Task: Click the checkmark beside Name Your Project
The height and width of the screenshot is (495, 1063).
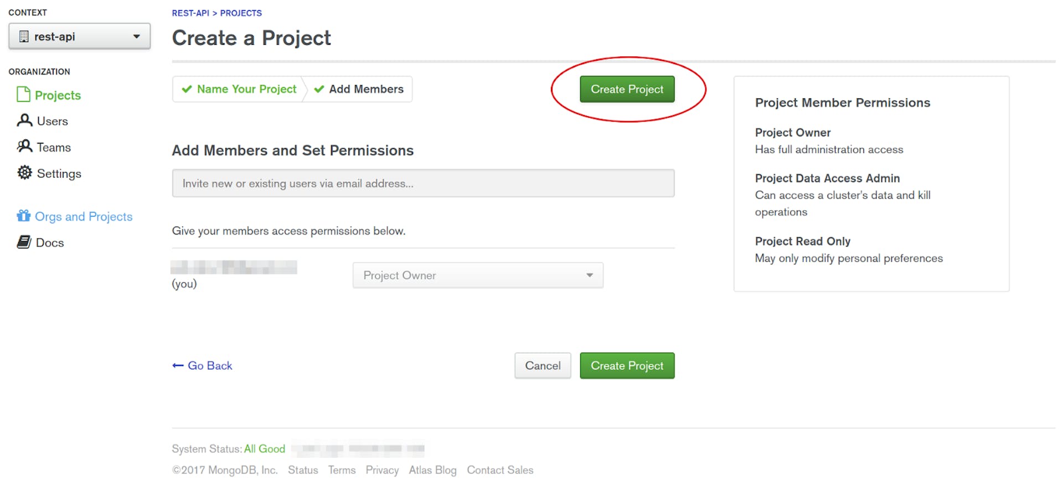Action: coord(186,89)
